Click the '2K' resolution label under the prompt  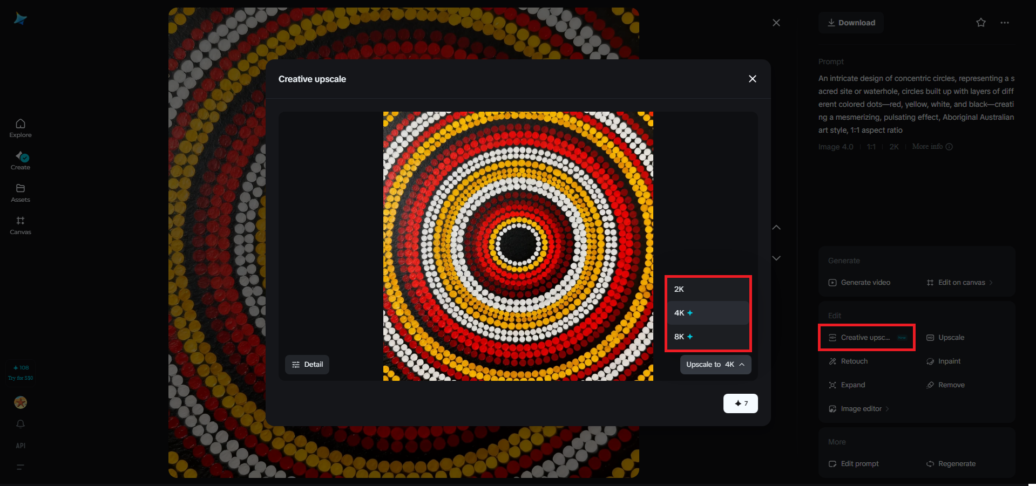(x=894, y=147)
